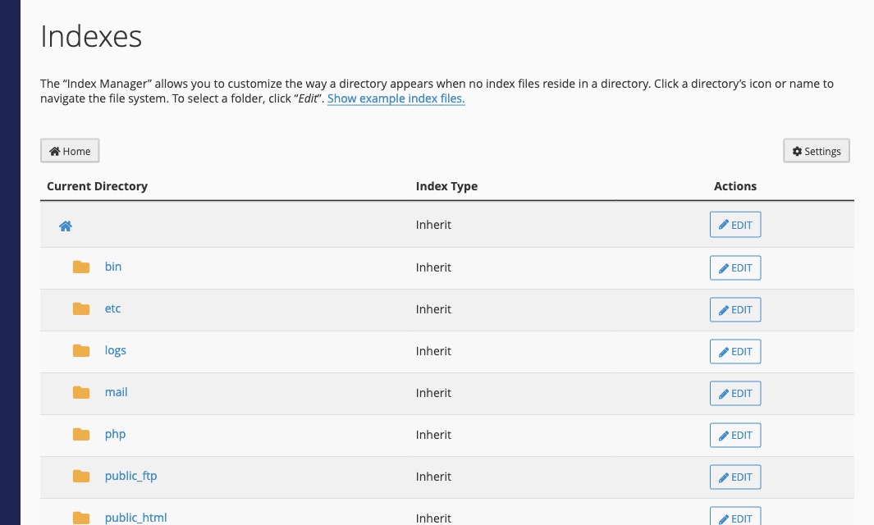Navigate into the logs directory link
Screen dimensions: 874x525
coord(116,350)
